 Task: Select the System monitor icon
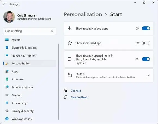pyautogui.click(x=7, y=40)
